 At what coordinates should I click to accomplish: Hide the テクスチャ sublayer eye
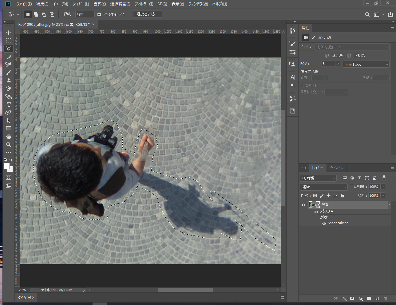pos(316,212)
